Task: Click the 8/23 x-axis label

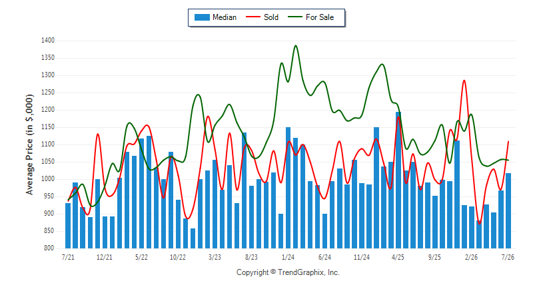Action: pos(251,257)
